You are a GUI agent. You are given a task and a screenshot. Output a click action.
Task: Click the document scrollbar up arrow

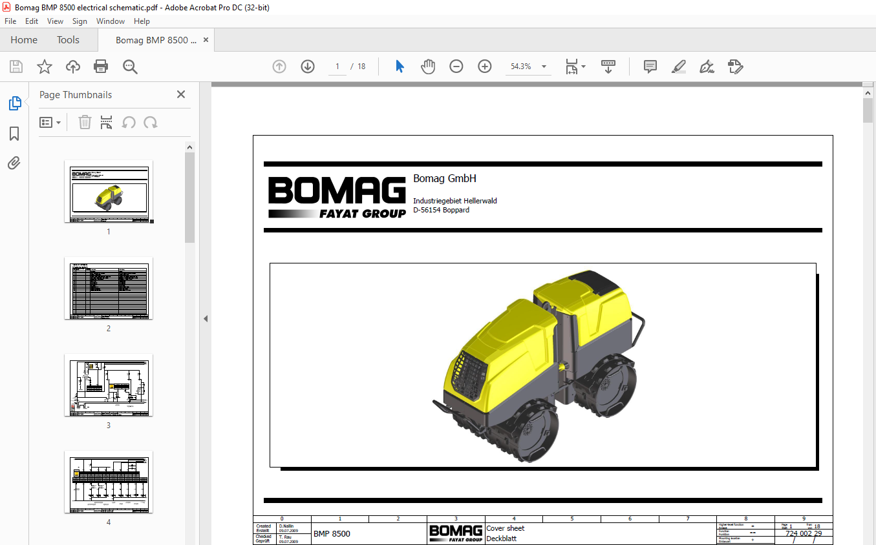[x=868, y=92]
